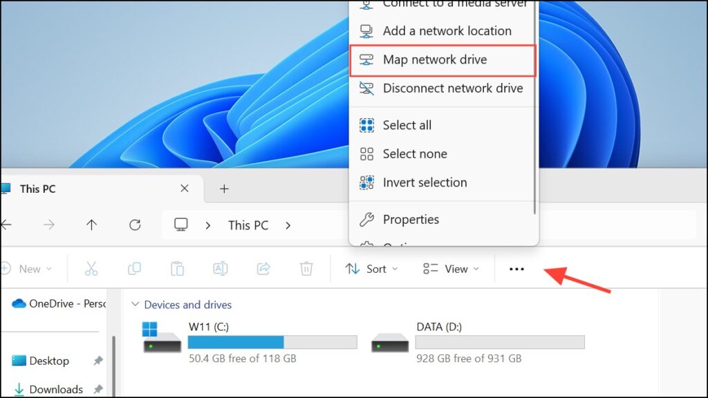The width and height of the screenshot is (708, 398).
Task: Click the Rename icon in toolbar
Action: [x=220, y=269]
